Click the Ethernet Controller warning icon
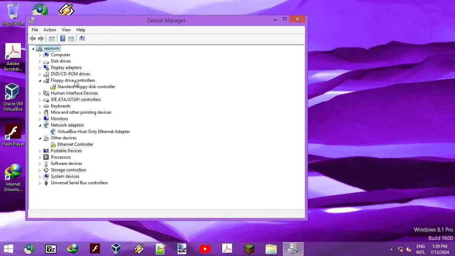The height and width of the screenshot is (256, 455). 53,144
